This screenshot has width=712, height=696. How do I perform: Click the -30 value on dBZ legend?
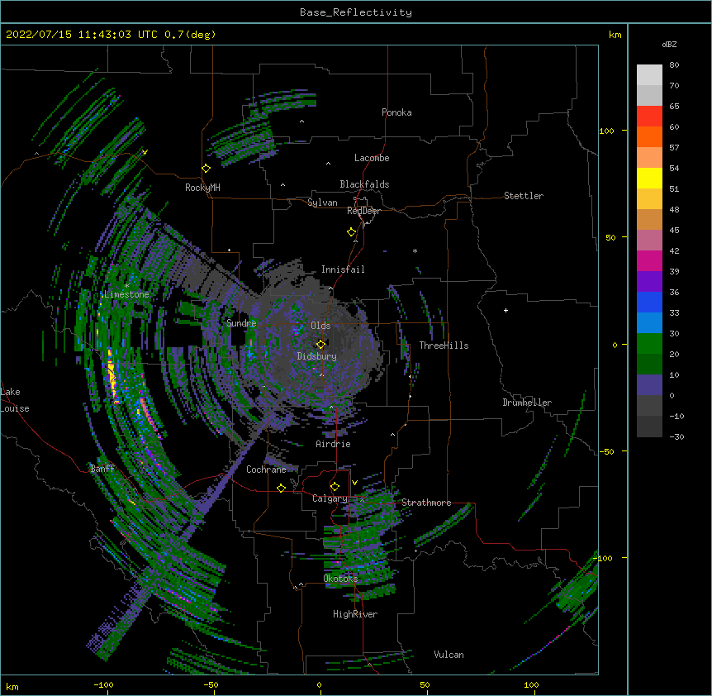pyautogui.click(x=676, y=436)
